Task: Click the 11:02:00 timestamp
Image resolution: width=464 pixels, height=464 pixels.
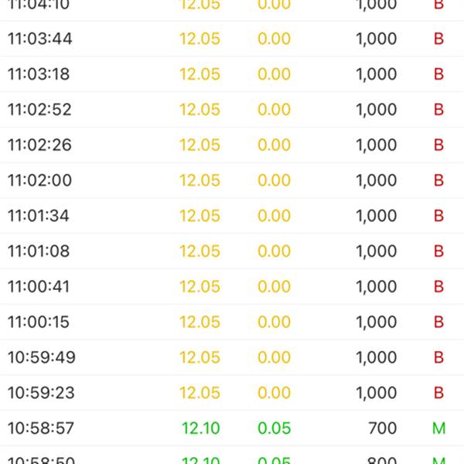Action: (39, 180)
